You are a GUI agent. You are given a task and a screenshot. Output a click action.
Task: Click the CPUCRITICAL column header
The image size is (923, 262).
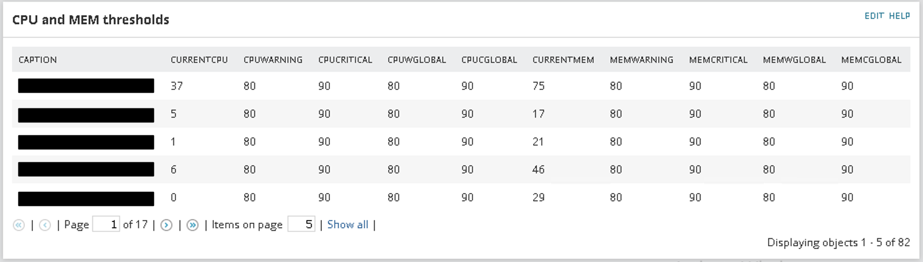pos(345,60)
